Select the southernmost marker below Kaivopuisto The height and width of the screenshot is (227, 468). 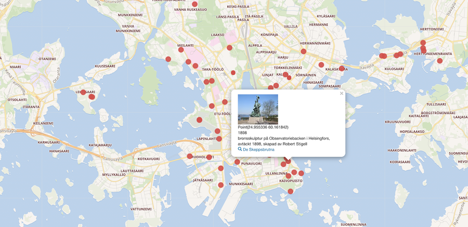coord(291,192)
